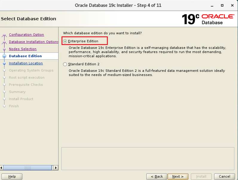This screenshot has height=180, width=238.
Task: Go to the Installation Location step
Action: [x=26, y=63]
